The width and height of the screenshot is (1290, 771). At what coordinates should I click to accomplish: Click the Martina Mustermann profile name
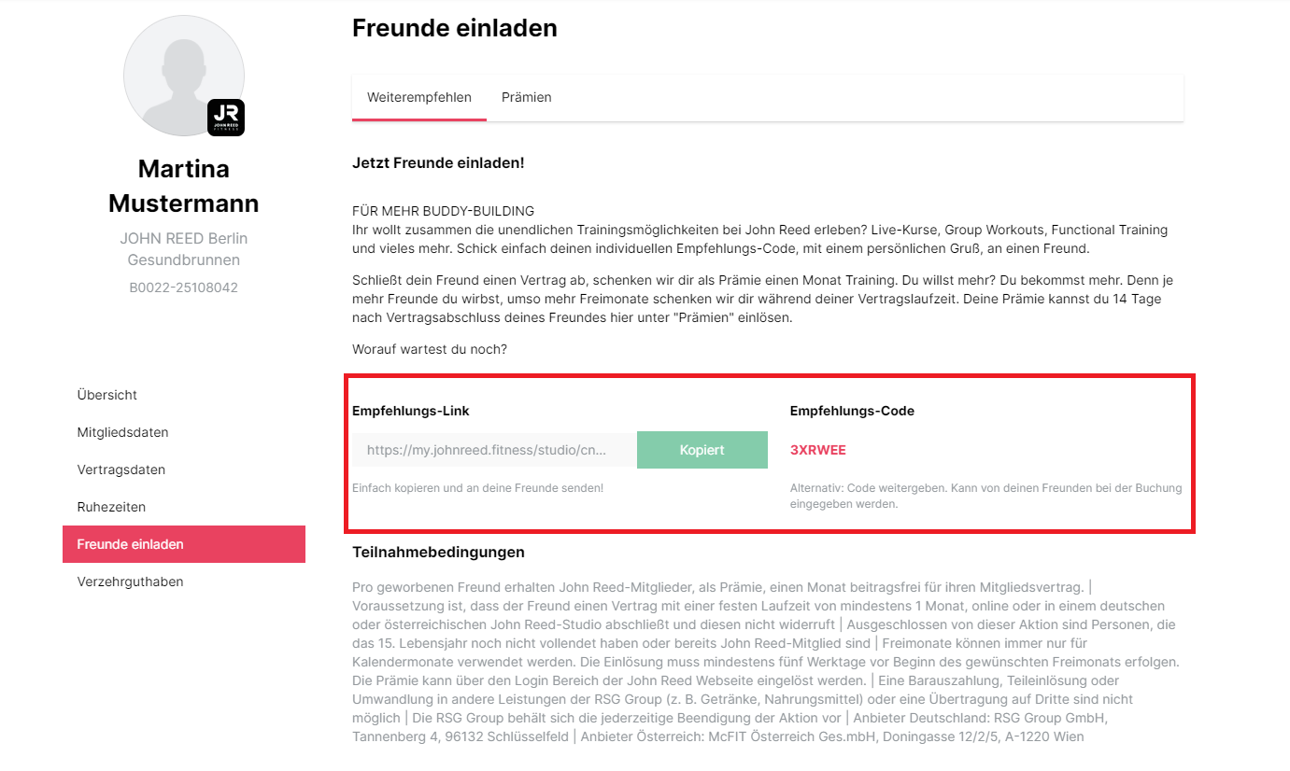click(184, 186)
